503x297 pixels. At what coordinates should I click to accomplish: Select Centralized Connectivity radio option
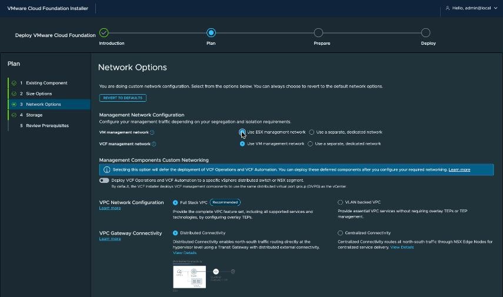coord(340,233)
